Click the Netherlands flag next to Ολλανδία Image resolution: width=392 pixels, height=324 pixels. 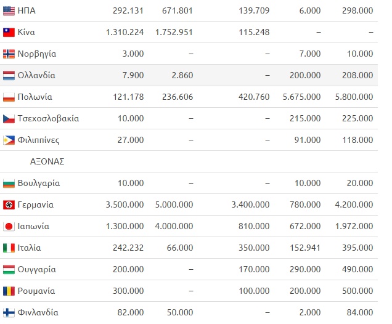tap(9, 75)
